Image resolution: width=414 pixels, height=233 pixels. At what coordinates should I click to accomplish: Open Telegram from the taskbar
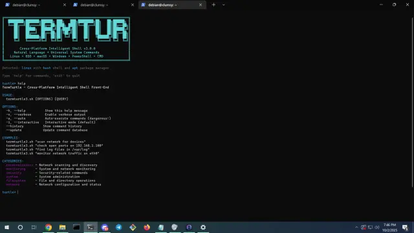click(x=118, y=227)
